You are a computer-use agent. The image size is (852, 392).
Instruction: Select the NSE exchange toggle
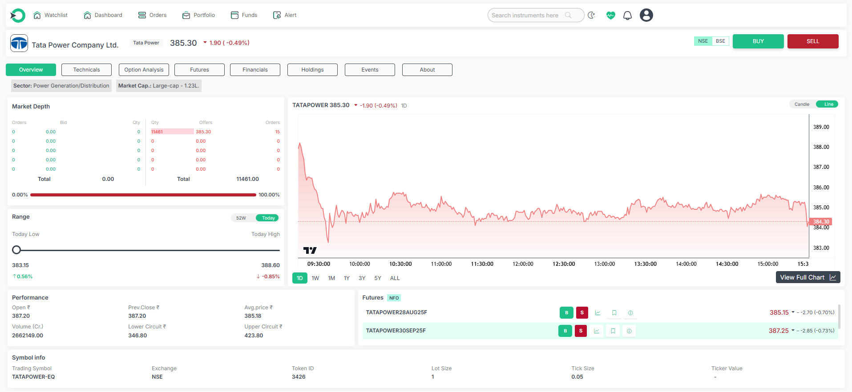pos(703,41)
